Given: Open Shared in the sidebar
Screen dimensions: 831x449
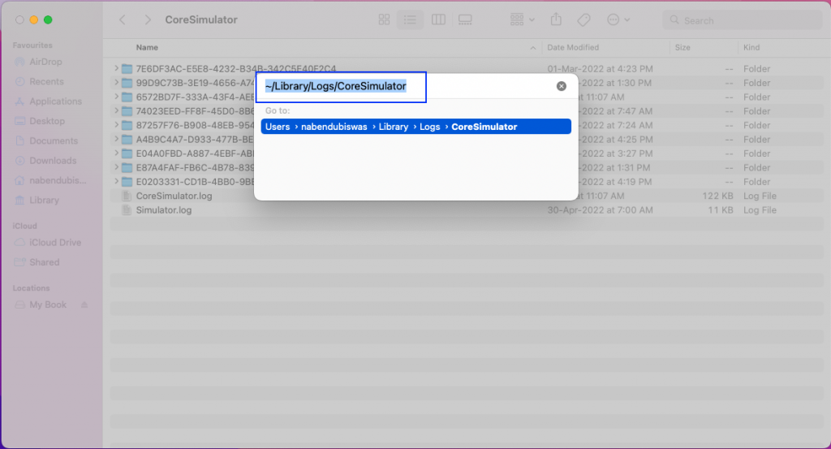Looking at the screenshot, I should pos(44,262).
